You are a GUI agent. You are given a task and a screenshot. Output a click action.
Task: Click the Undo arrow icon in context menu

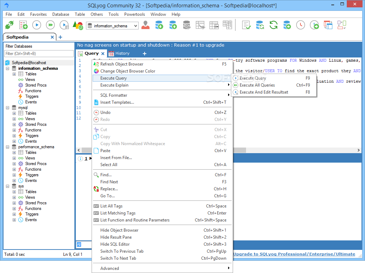click(x=96, y=112)
